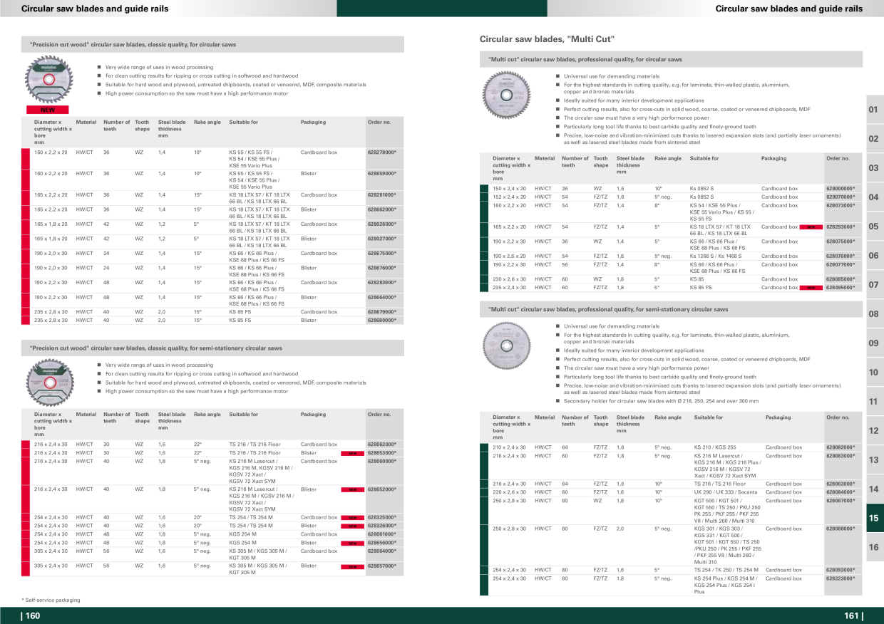Click the semi-stationary Multi cut blade image
This screenshot has width=884, height=624.
pyautogui.click(x=507, y=345)
